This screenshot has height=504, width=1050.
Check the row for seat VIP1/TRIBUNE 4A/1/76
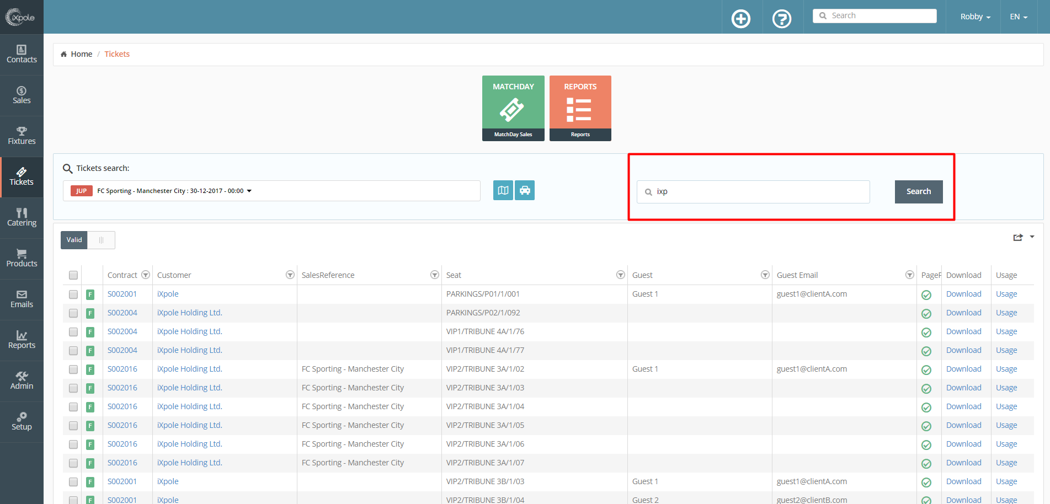pos(73,332)
